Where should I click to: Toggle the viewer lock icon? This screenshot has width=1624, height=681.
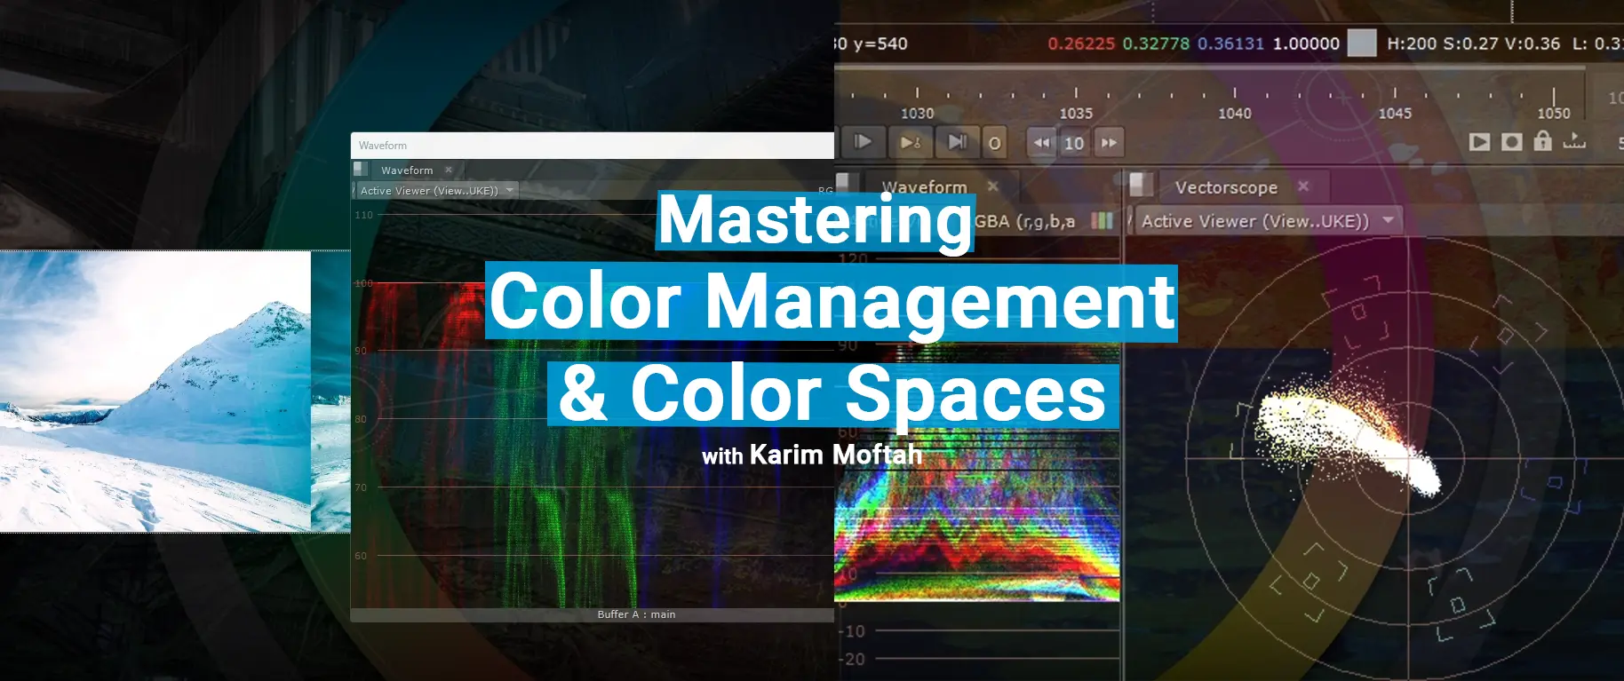click(x=1543, y=141)
